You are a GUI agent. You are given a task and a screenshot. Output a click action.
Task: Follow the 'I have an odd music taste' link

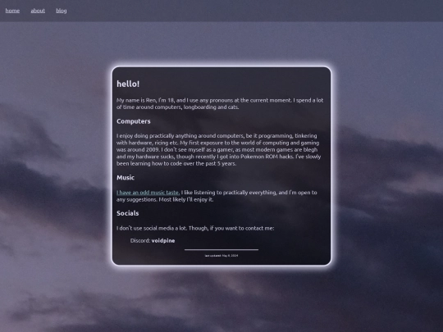click(x=148, y=193)
